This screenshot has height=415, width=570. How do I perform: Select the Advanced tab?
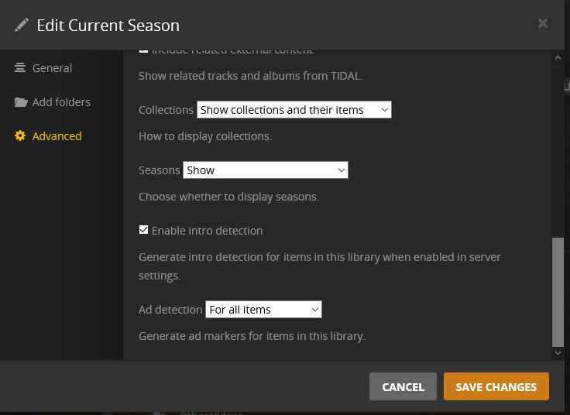click(57, 136)
